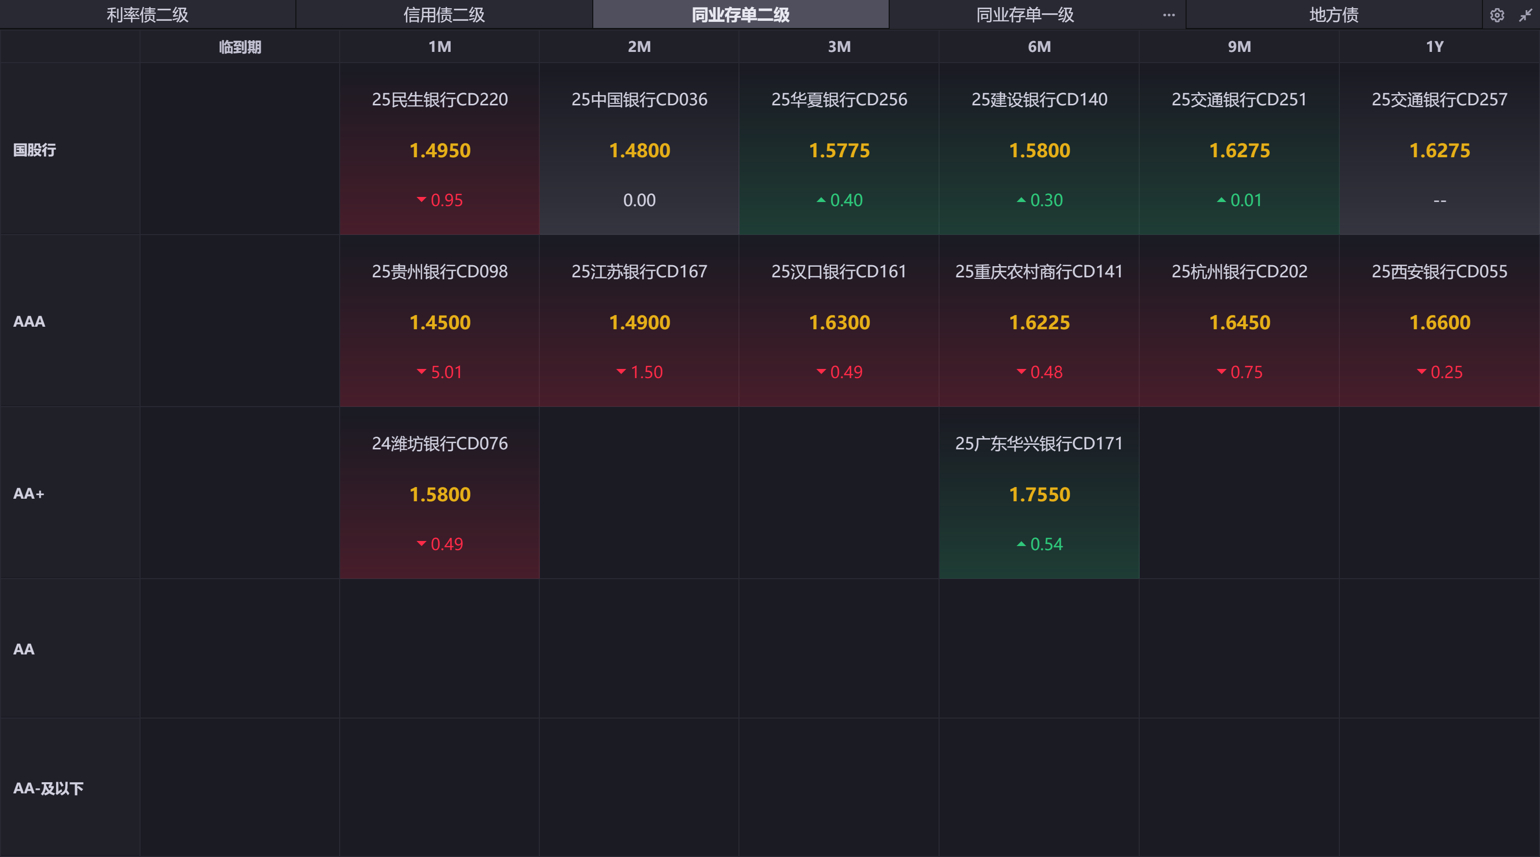Click 25建设银行CD140 yield 1.5800
The image size is (1540, 857).
point(1039,151)
